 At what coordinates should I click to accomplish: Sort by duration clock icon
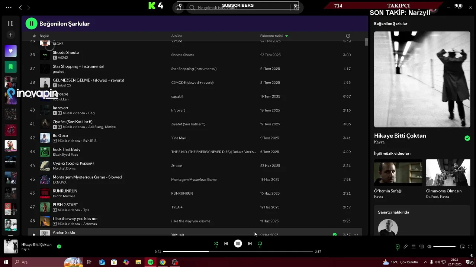(348, 36)
